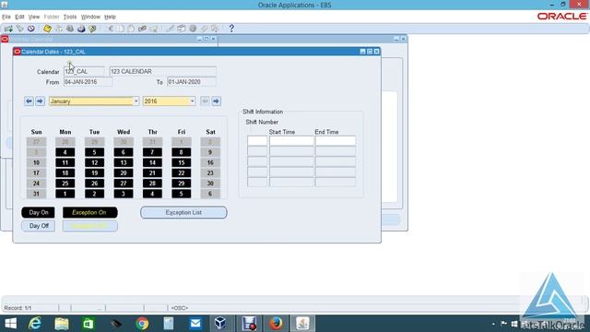This screenshot has width=590, height=332.
Task: Open the View menu
Action: 34,17
